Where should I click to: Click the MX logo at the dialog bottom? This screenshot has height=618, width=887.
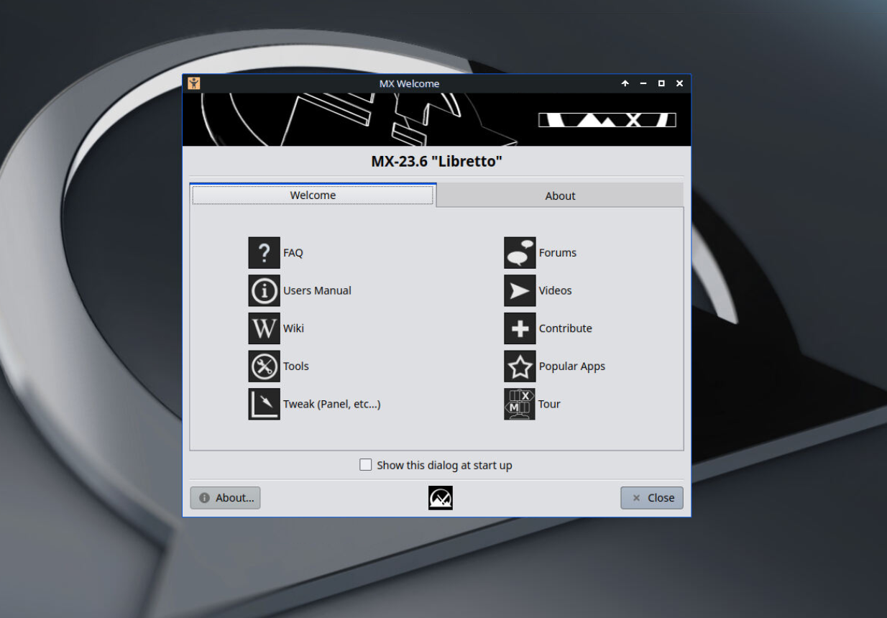pyautogui.click(x=440, y=497)
